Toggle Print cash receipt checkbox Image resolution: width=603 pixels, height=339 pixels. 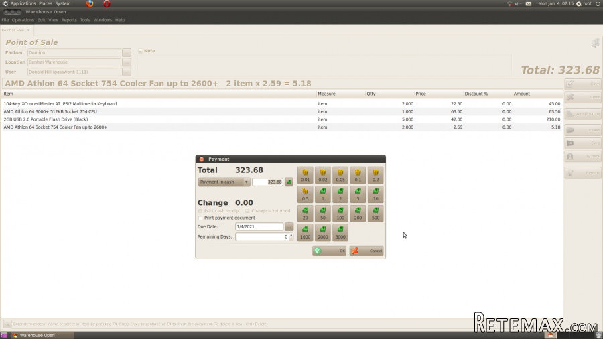point(200,211)
